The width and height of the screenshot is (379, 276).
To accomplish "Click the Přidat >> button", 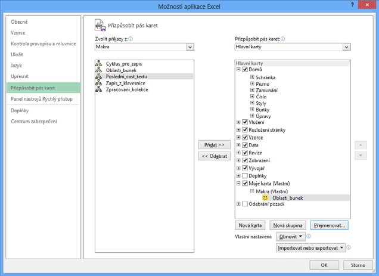I will click(214, 145).
